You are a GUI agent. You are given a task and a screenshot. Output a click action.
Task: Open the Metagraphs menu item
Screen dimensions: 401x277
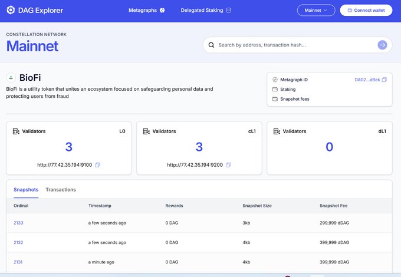point(146,10)
